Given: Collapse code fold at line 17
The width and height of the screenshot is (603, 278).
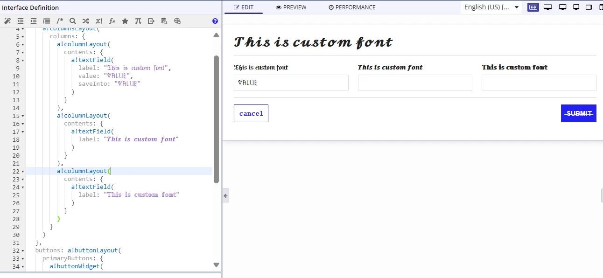Looking at the screenshot, I should pyautogui.click(x=23, y=132).
